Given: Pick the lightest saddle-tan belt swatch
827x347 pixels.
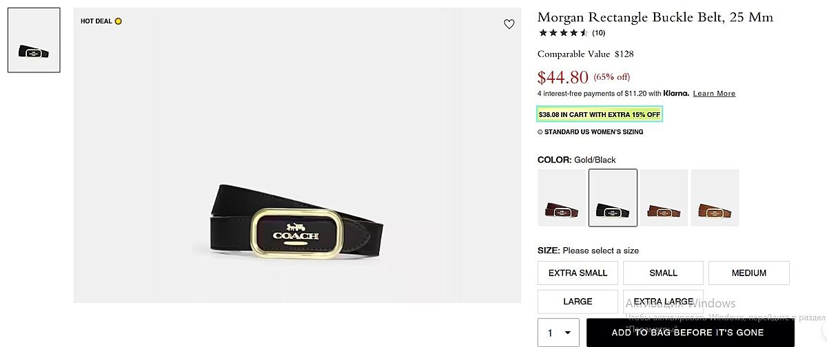Looking at the screenshot, I should point(715,198).
